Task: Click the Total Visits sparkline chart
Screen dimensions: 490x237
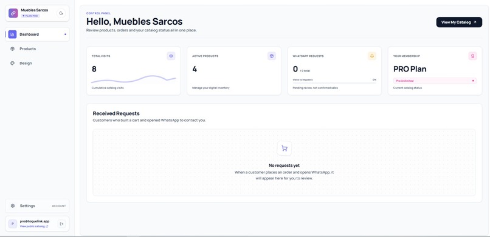Action: 133,79
